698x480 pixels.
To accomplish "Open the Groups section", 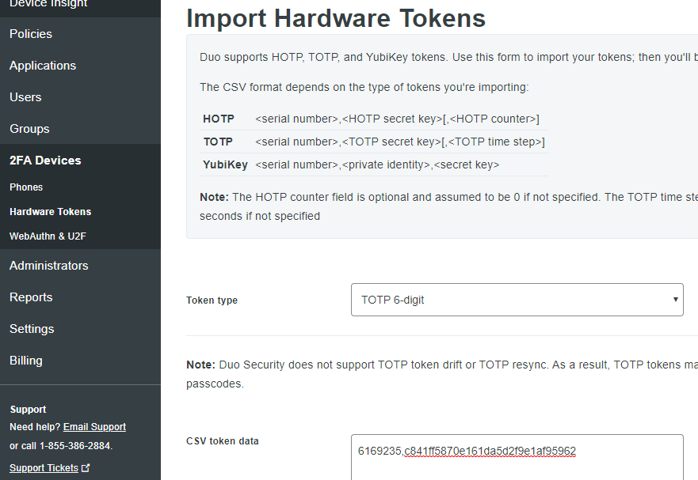I will (29, 128).
